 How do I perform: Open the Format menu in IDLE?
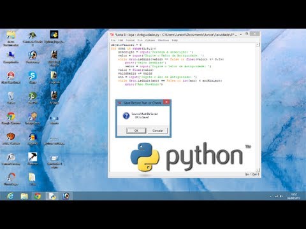[130, 40]
